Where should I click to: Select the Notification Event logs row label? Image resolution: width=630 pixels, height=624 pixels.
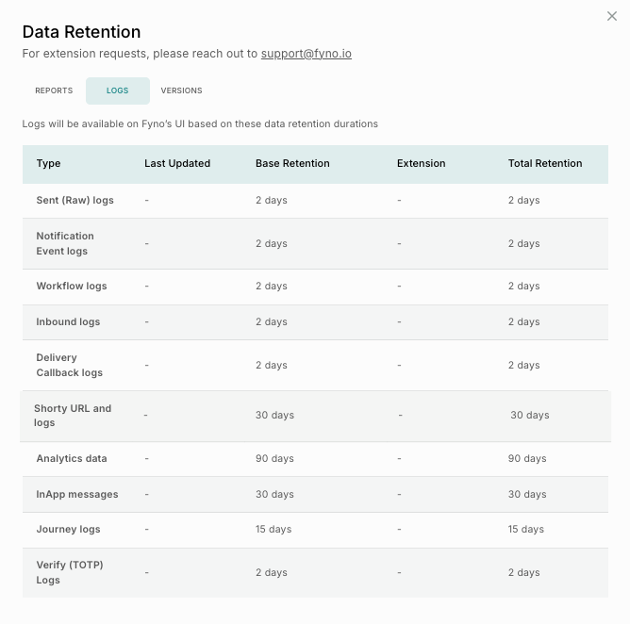click(65, 243)
